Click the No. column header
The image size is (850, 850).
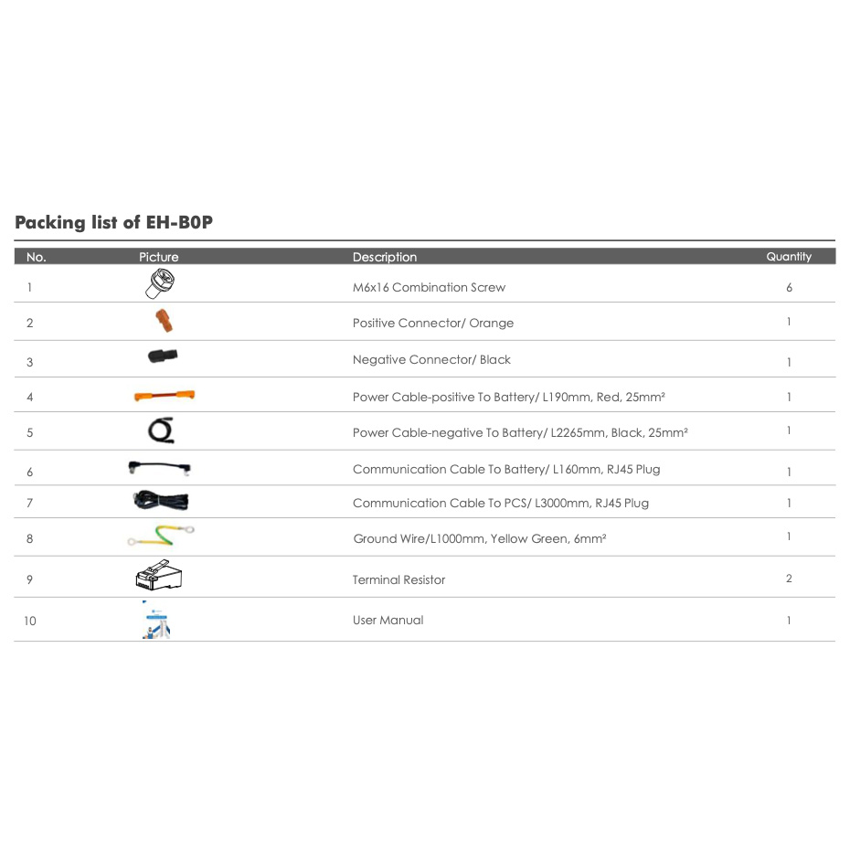[x=37, y=257]
